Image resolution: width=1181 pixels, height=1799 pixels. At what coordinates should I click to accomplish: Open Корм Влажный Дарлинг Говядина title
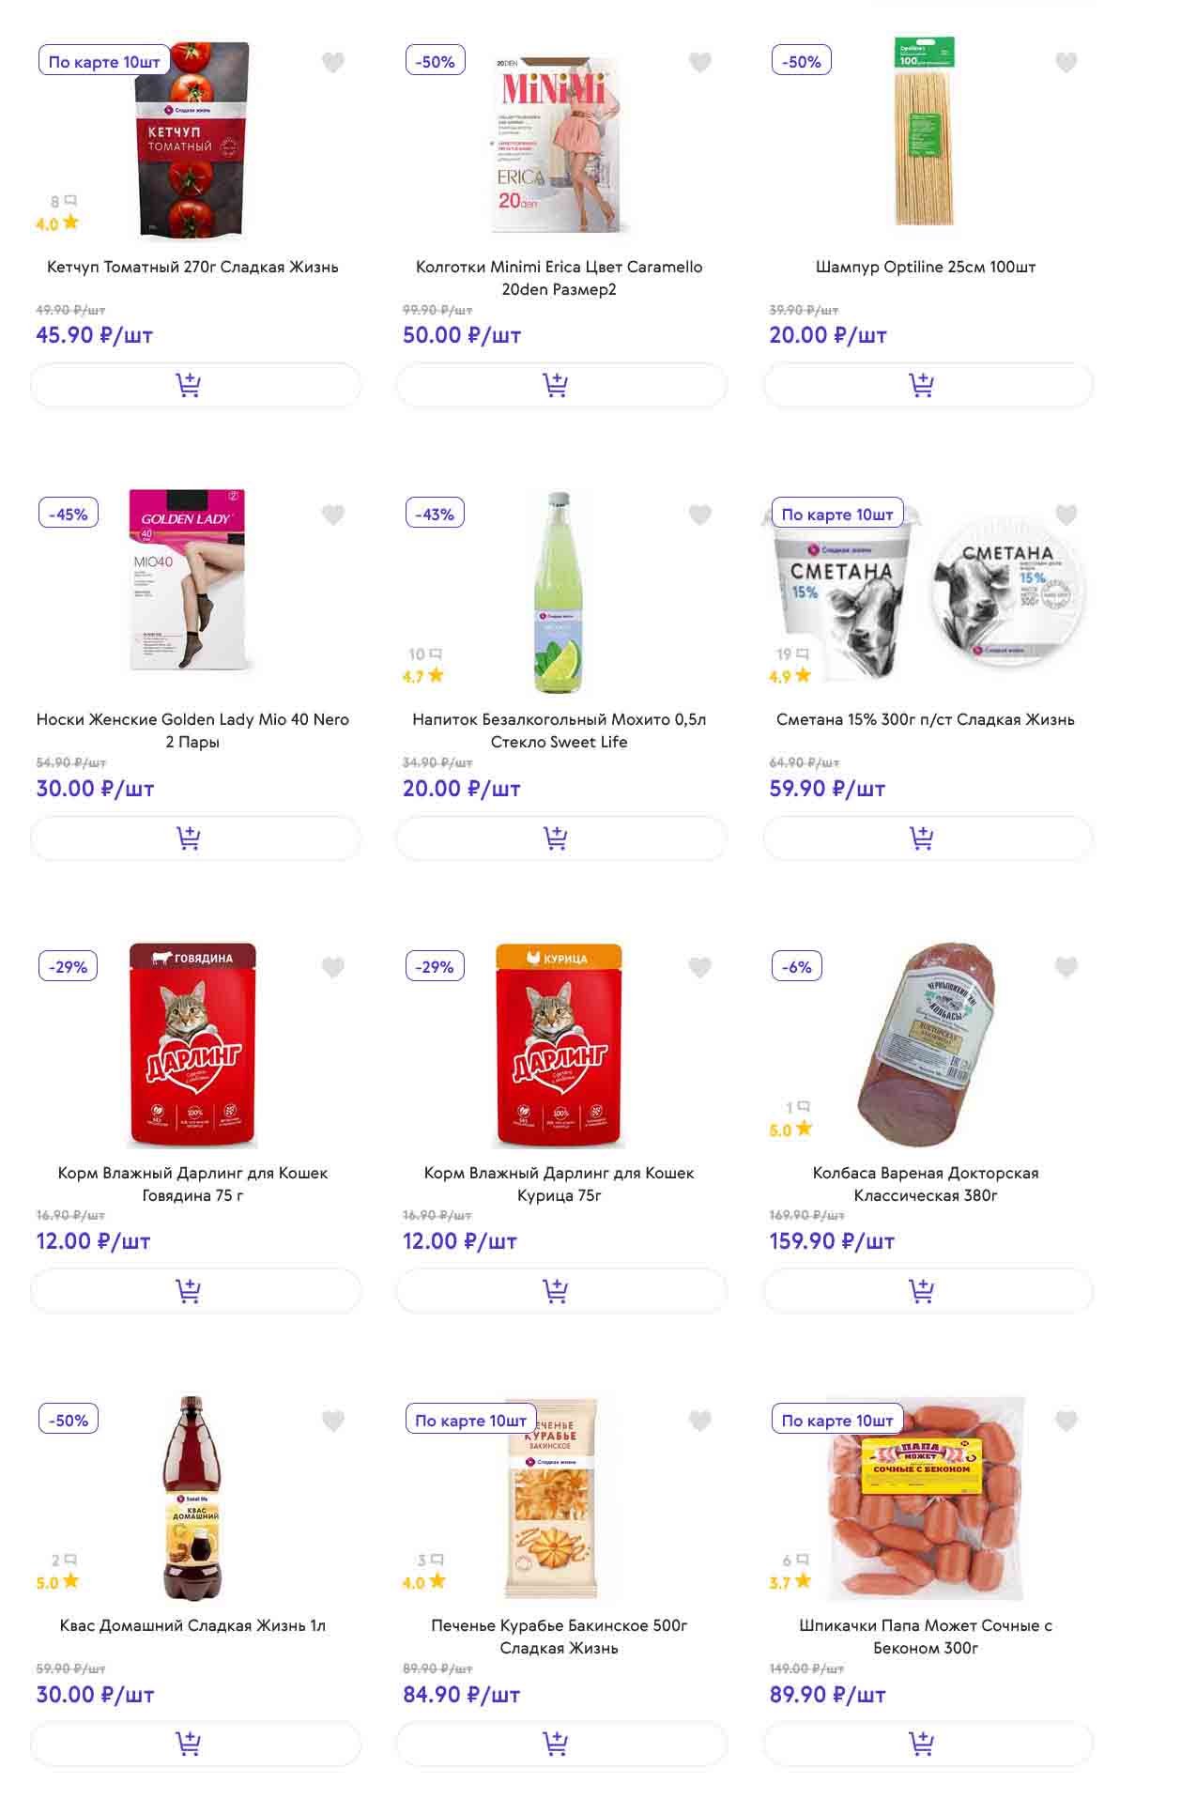click(x=192, y=1183)
